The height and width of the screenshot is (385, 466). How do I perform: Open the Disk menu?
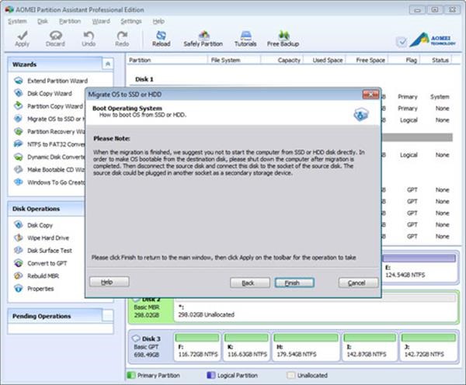pyautogui.click(x=43, y=21)
